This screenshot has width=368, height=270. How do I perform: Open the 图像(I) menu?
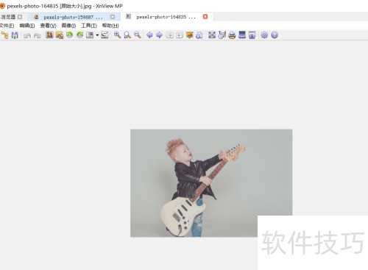coord(68,26)
